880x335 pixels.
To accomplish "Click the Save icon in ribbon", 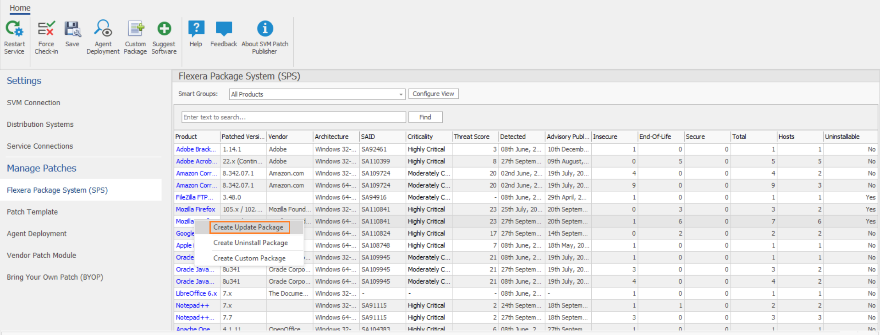I will (72, 30).
